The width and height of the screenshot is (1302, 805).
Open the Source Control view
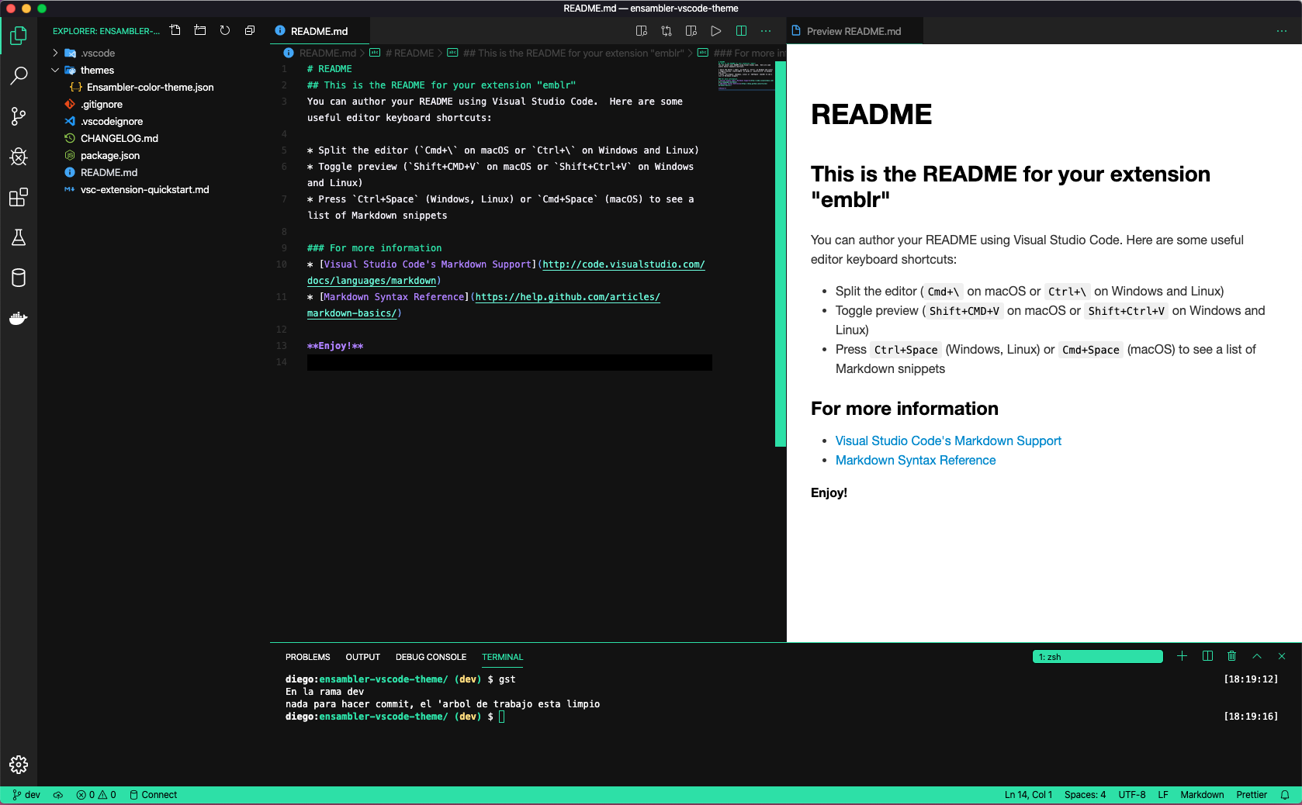(x=19, y=116)
